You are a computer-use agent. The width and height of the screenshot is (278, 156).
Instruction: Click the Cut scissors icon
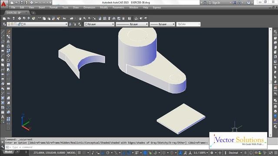tap(40, 18)
